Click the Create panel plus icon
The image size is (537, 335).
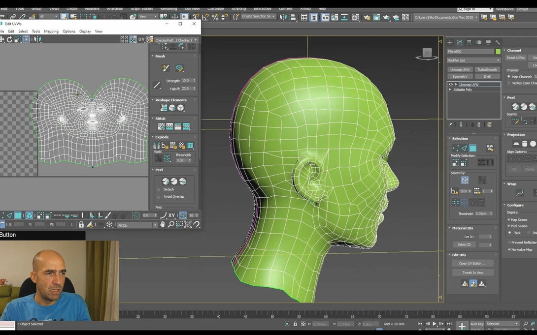450,43
